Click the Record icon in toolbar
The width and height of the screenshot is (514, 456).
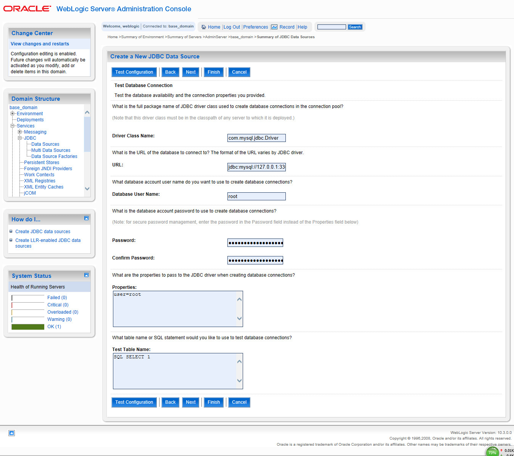[274, 27]
